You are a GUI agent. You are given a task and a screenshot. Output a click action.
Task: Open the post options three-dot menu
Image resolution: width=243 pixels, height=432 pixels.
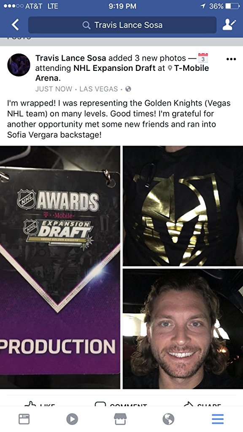pyautogui.click(x=231, y=59)
